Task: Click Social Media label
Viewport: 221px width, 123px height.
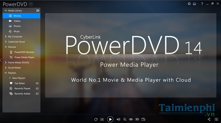Action: click(x=14, y=68)
